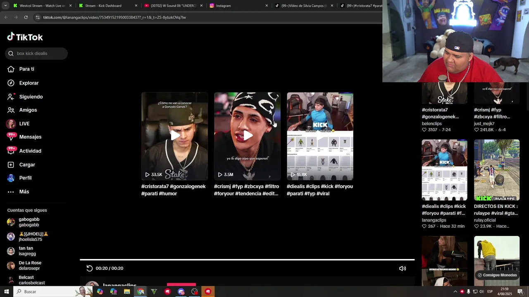Image resolution: width=529 pixels, height=297 pixels.
Task: Like the belenclips video with 3107 heart
Action: click(424, 130)
